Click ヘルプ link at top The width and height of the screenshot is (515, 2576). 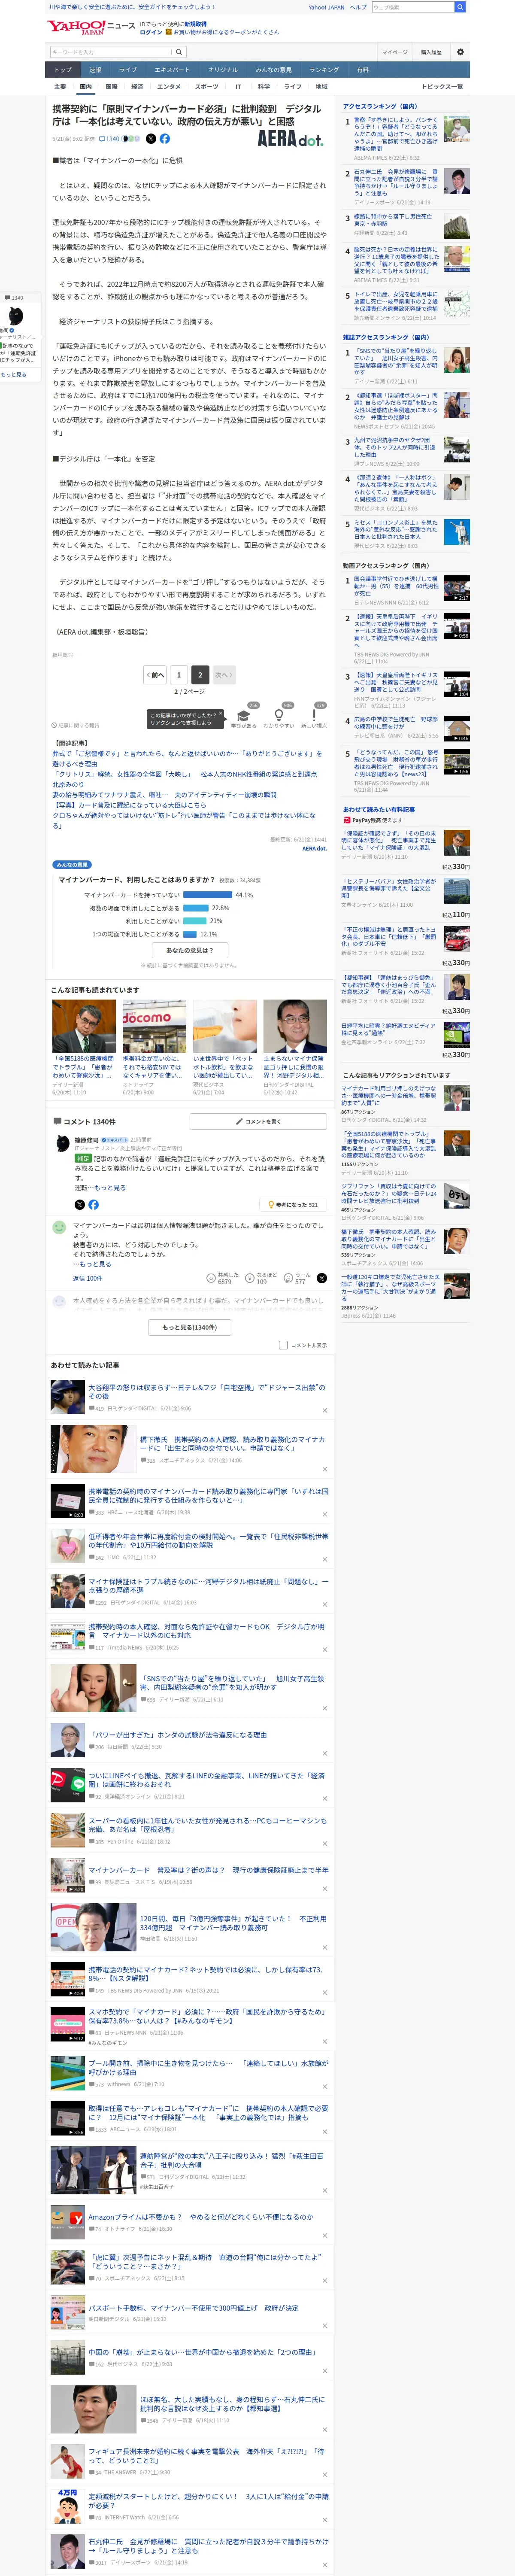pos(358,7)
